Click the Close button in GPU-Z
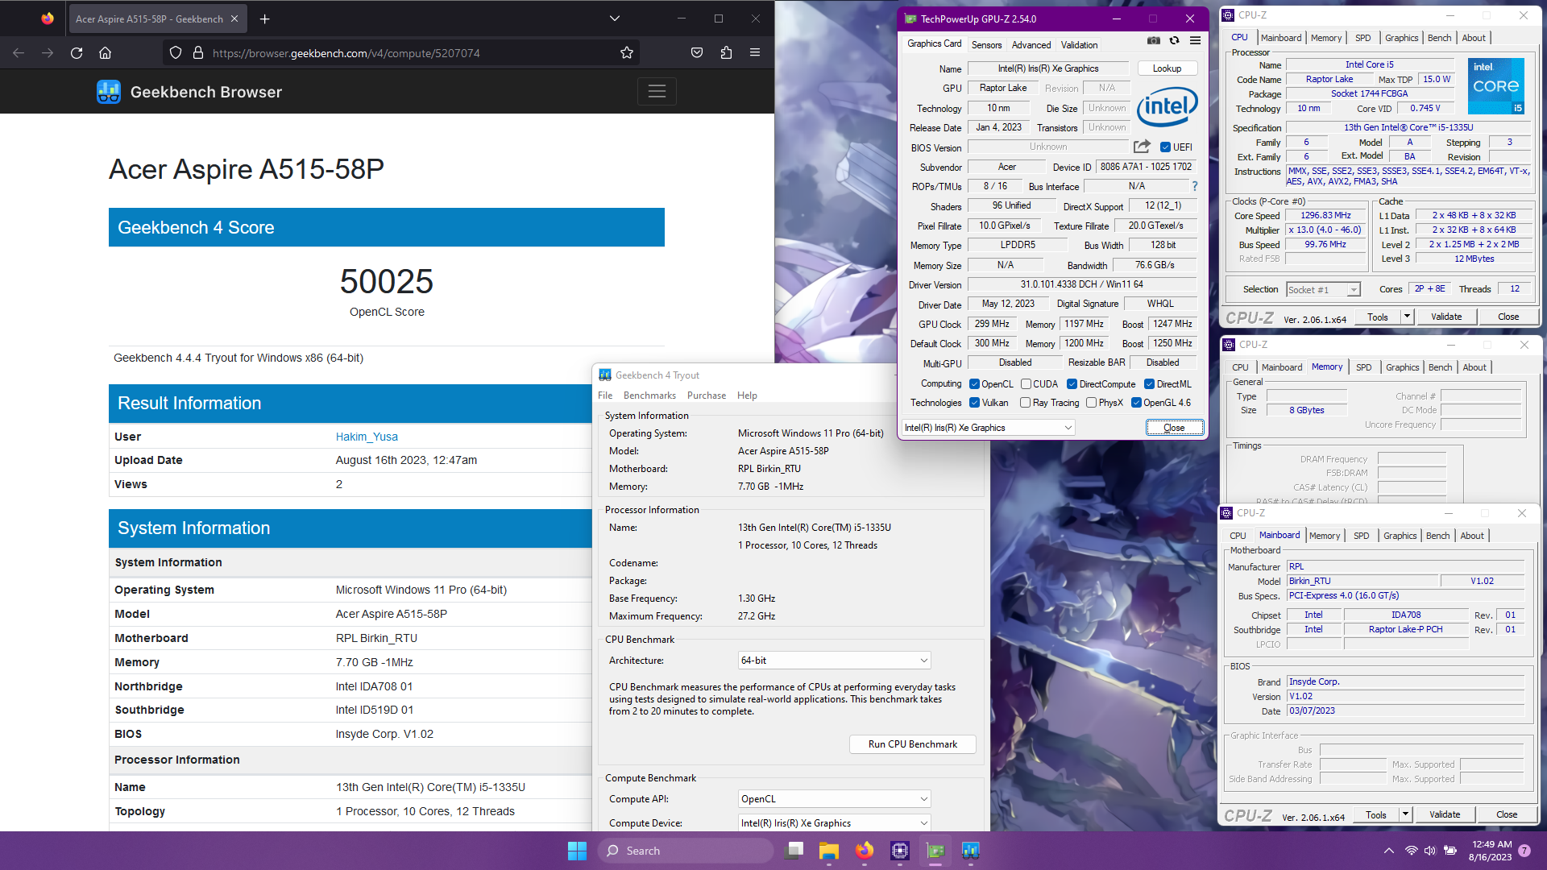Image resolution: width=1547 pixels, height=870 pixels. coord(1174,428)
